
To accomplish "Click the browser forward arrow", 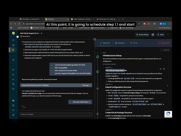I will [x=15, y=24].
